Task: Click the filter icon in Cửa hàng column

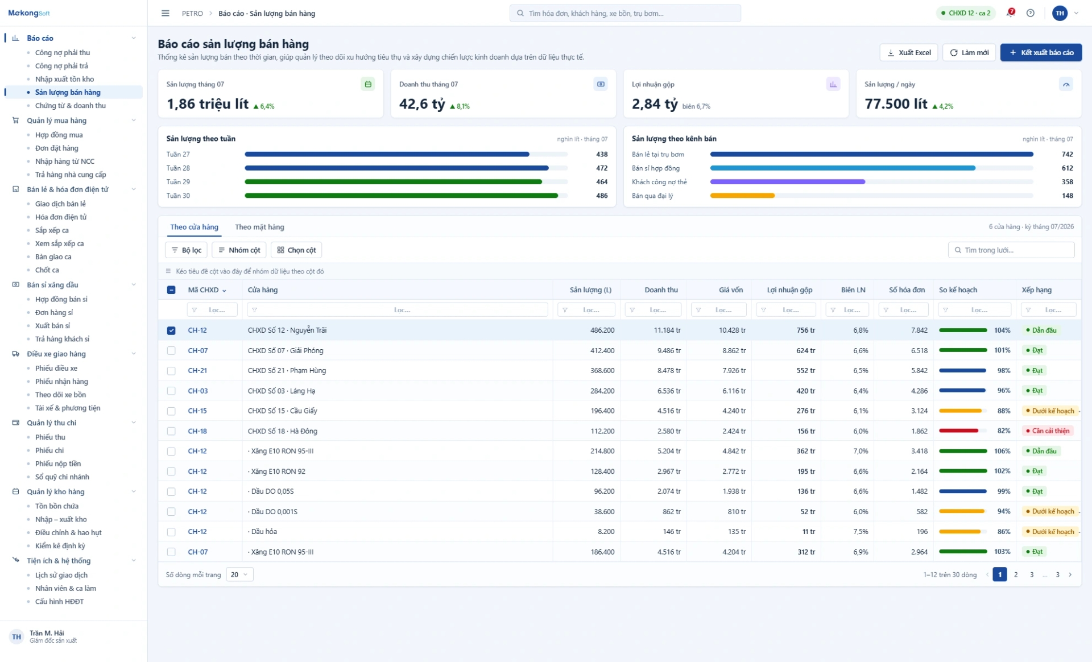Action: (x=254, y=310)
